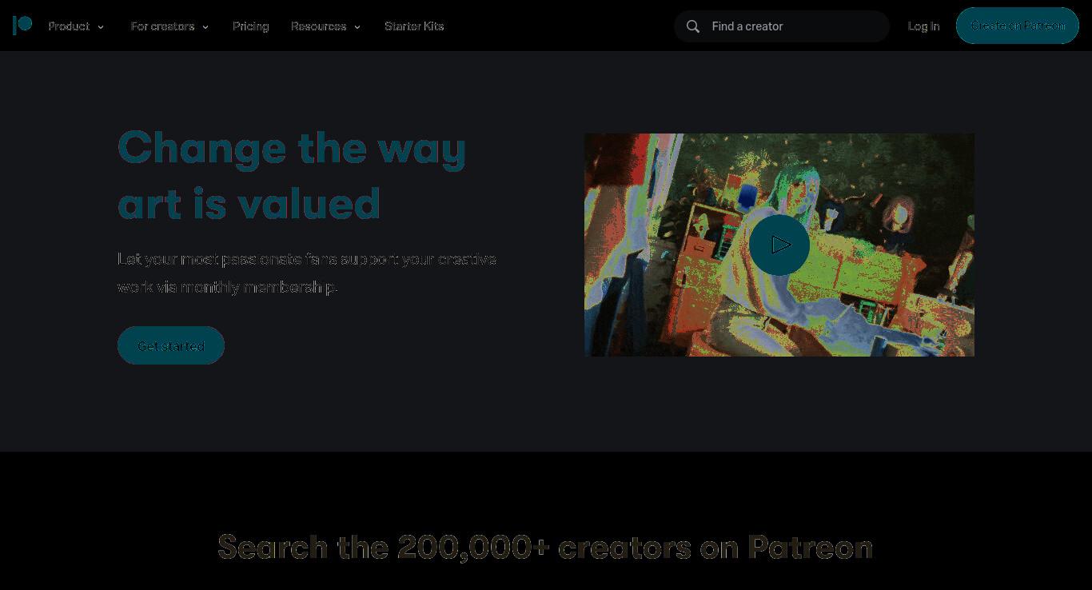Viewport: 1092px width, 590px height.
Task: Click the headline Change the way art is valued
Action: 292,175
